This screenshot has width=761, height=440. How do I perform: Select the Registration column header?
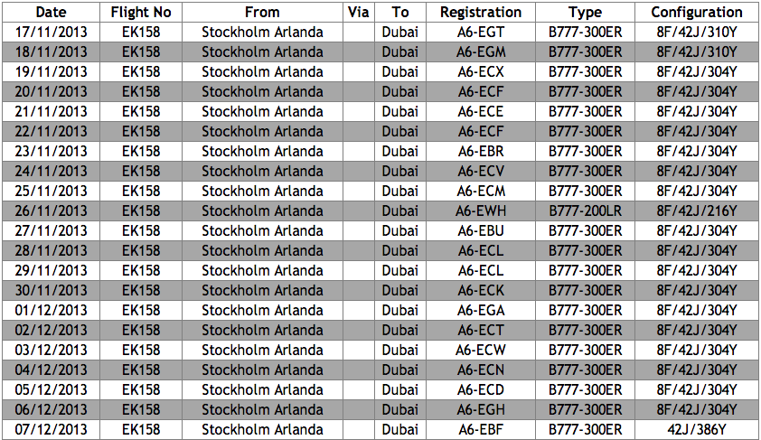[x=481, y=13]
